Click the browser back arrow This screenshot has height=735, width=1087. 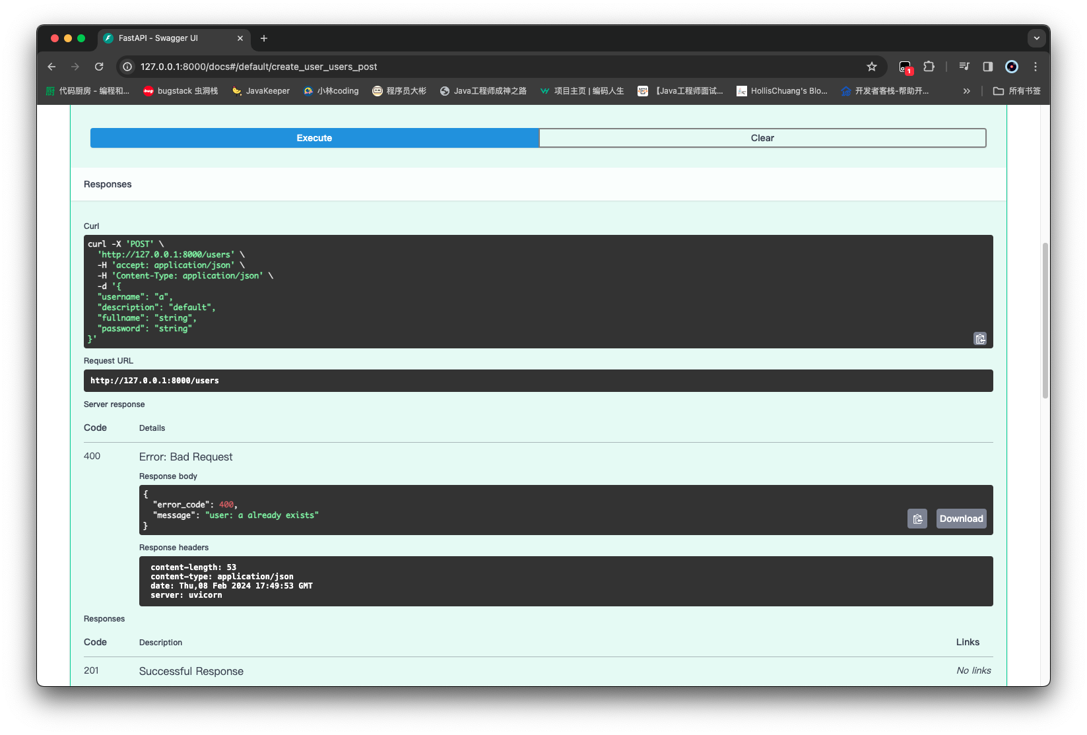(51, 67)
